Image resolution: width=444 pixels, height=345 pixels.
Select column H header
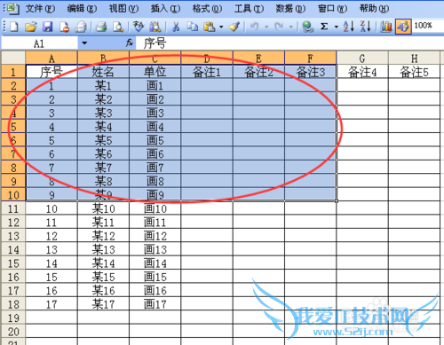[x=414, y=59]
